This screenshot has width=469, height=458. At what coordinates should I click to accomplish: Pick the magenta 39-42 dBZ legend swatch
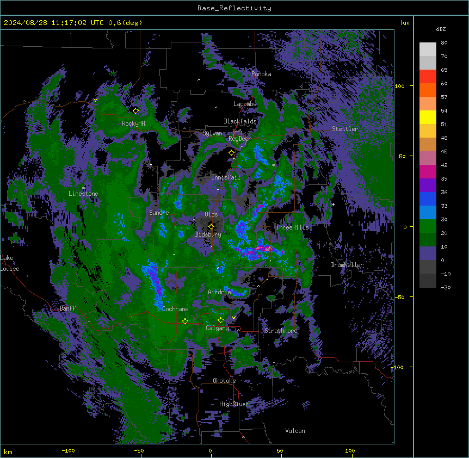[428, 171]
